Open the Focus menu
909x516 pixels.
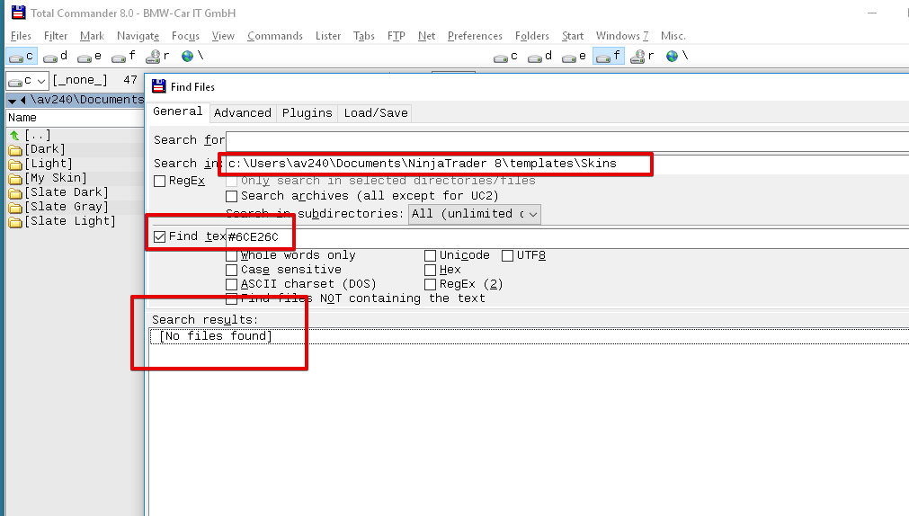[x=185, y=36]
